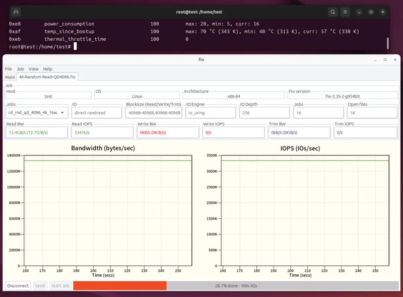
Task: Expand the Jobs dropdown rd_rnd_qd_4096_4k_16w
Action: pos(36,113)
